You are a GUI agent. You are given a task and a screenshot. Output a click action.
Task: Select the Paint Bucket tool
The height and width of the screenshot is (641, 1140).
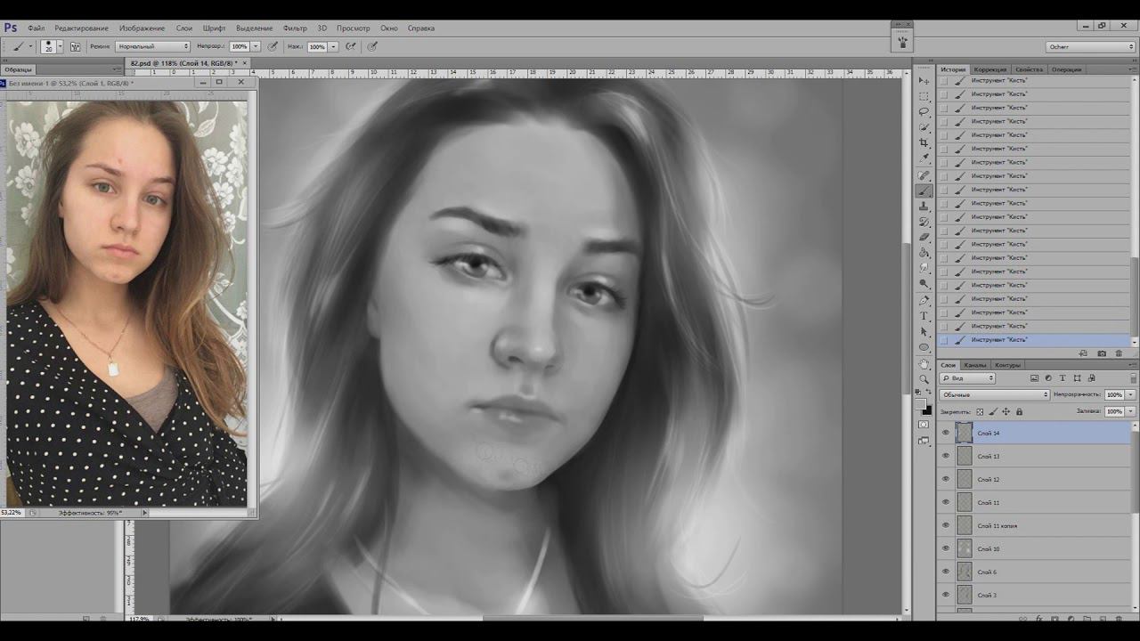924,253
